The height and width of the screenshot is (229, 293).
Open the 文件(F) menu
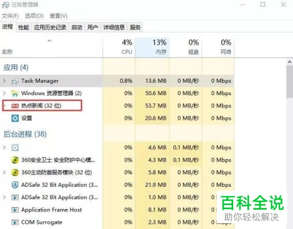point(10,16)
